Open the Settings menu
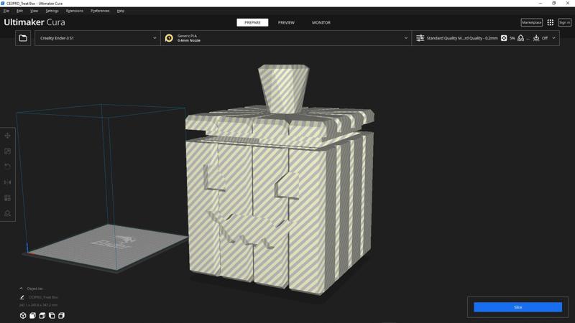The image size is (575, 323). 52,11
